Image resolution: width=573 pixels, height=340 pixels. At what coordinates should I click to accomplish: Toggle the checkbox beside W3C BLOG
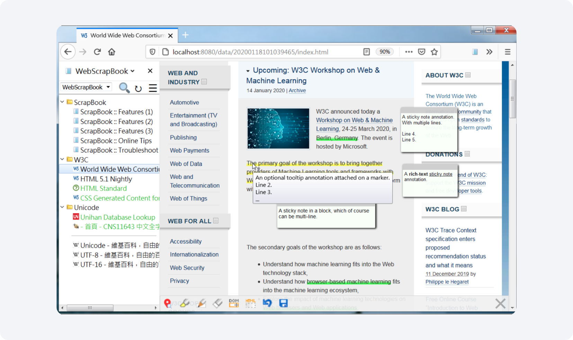click(x=464, y=208)
